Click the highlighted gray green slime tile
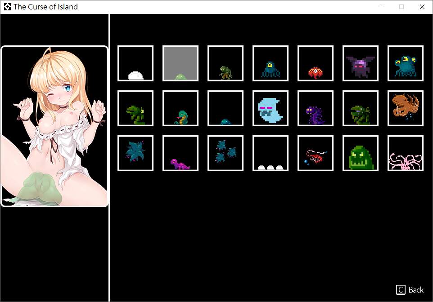 click(180, 63)
